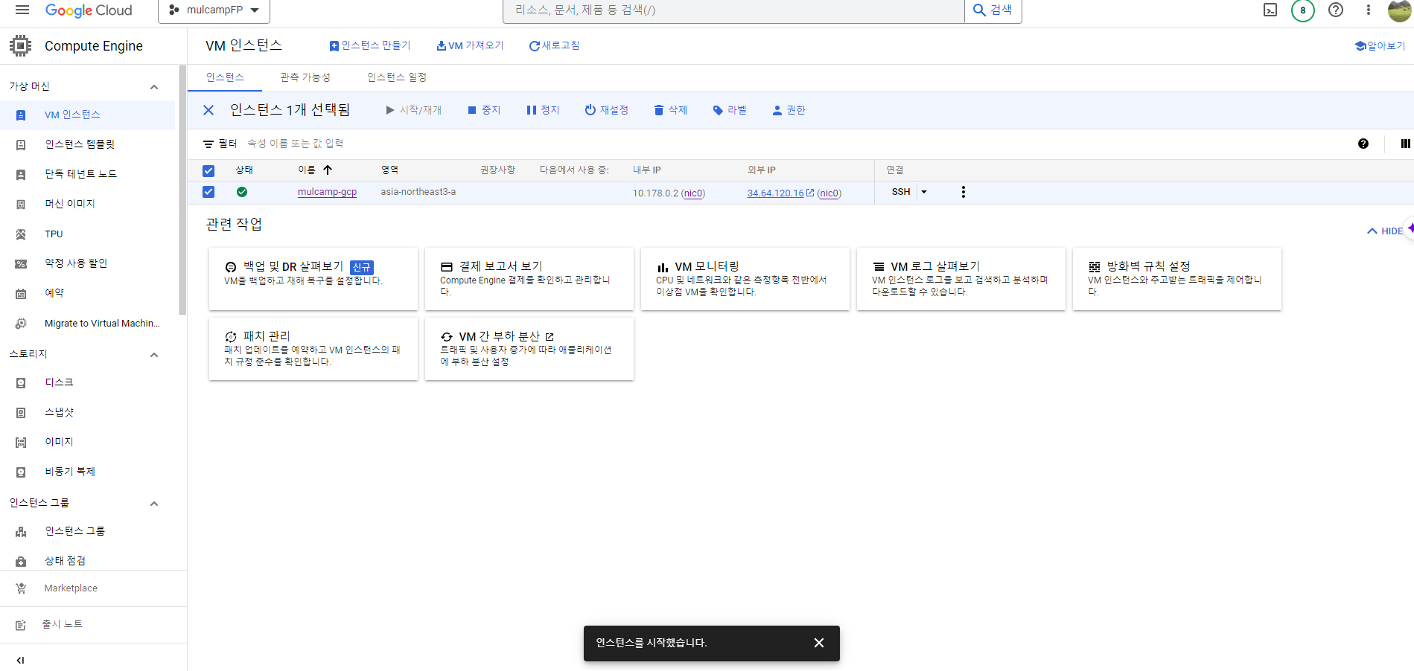Open the help question mark menu

pos(1336,10)
